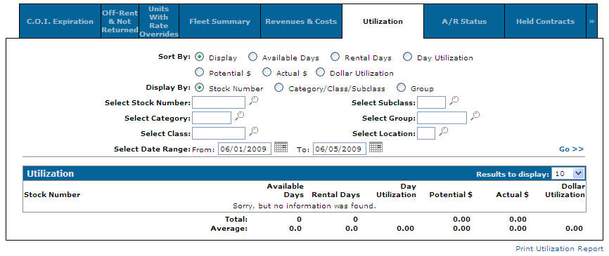
Task: Open Units With Rate Overrides tab
Action: (159, 21)
